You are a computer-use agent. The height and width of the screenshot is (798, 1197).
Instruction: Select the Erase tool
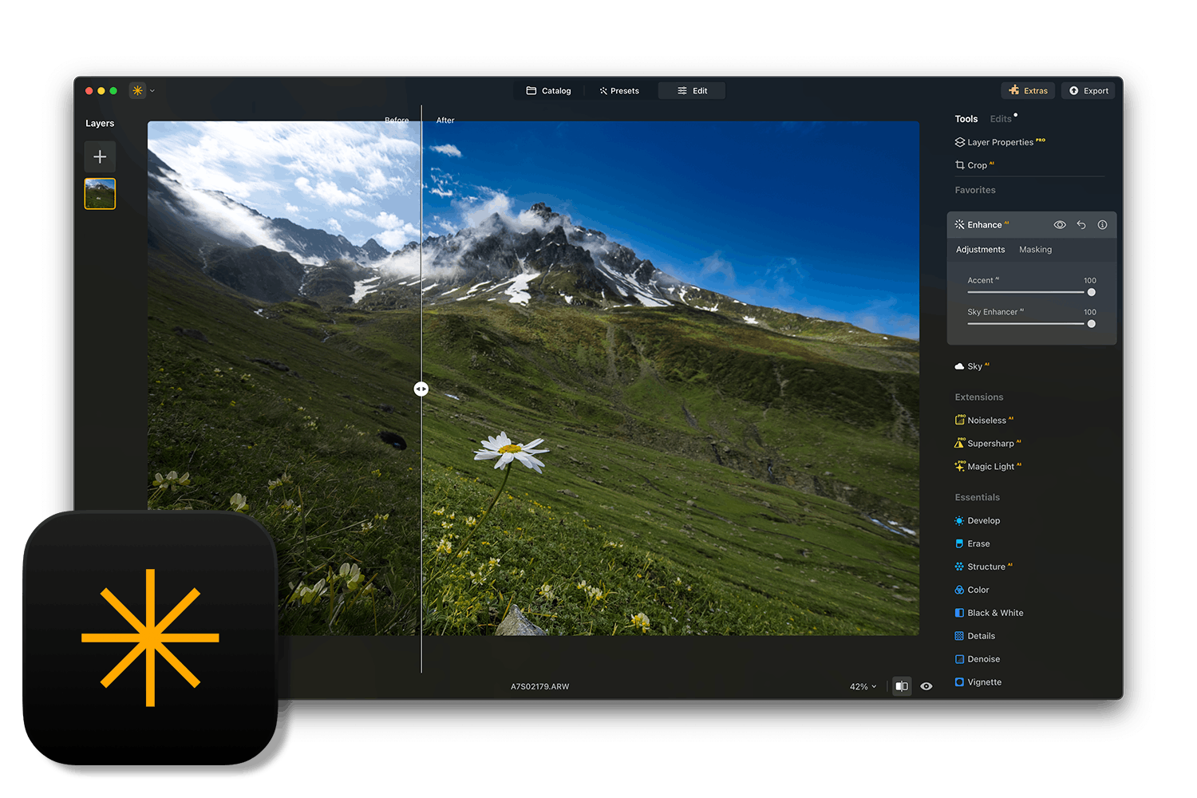tap(972, 544)
